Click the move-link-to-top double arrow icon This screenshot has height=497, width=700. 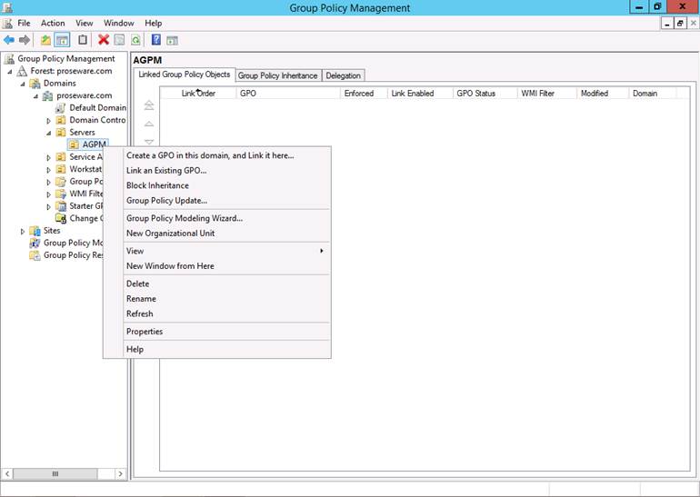(x=149, y=105)
